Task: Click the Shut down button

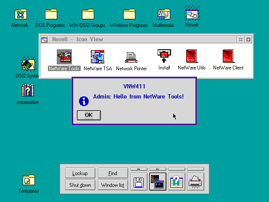Action: pyautogui.click(x=80, y=185)
